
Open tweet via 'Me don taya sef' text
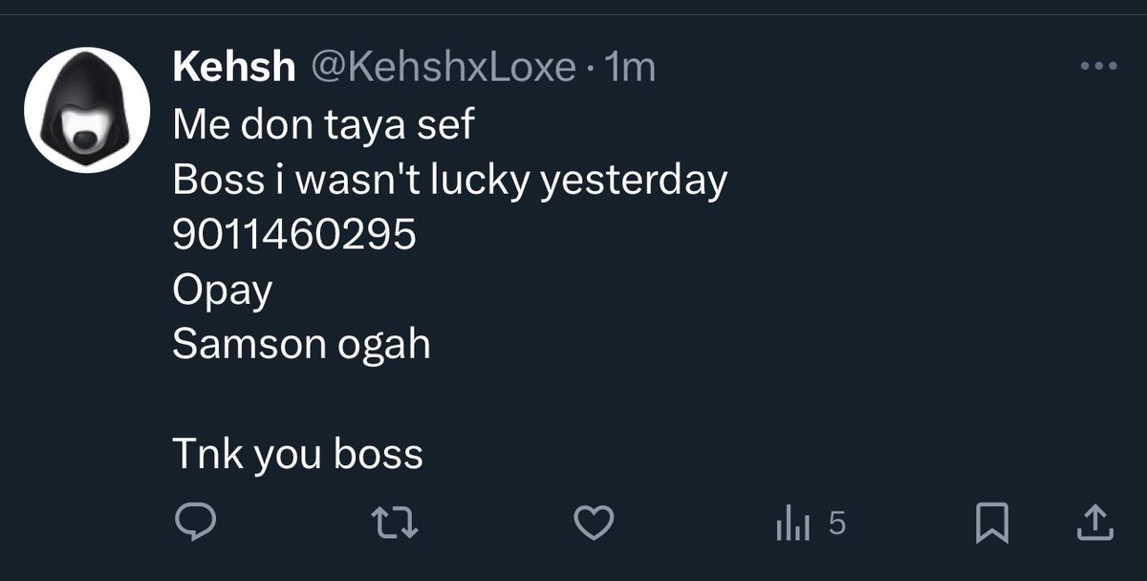[324, 124]
